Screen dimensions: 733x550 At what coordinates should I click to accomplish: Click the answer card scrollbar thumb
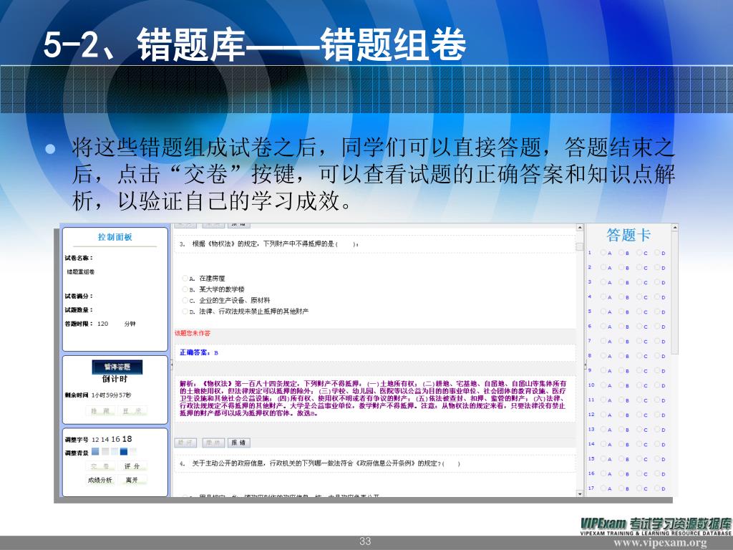click(674, 293)
